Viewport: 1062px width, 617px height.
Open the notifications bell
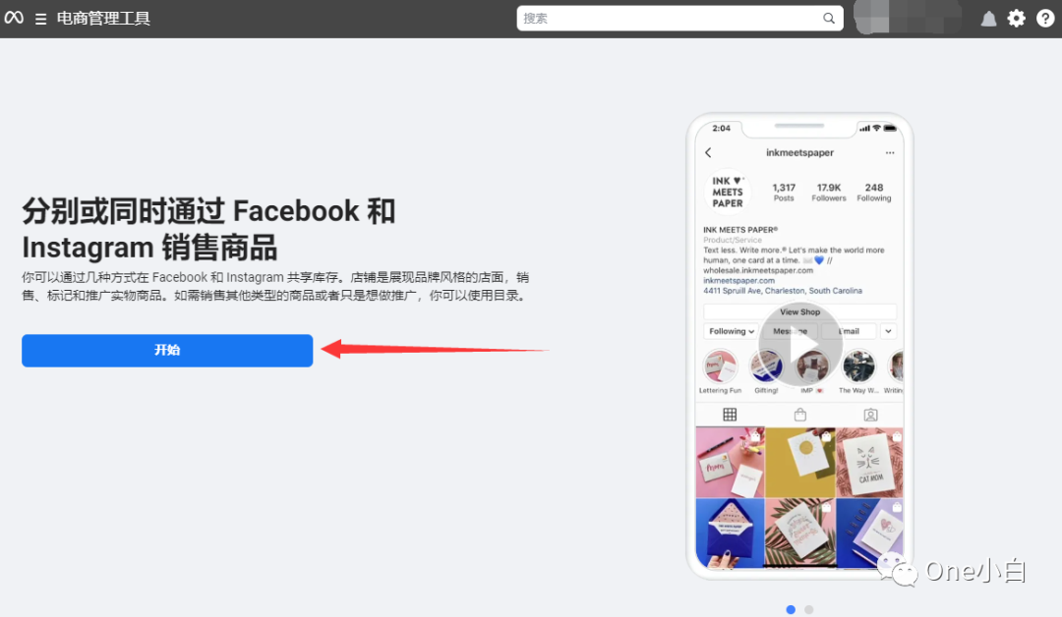point(987,18)
